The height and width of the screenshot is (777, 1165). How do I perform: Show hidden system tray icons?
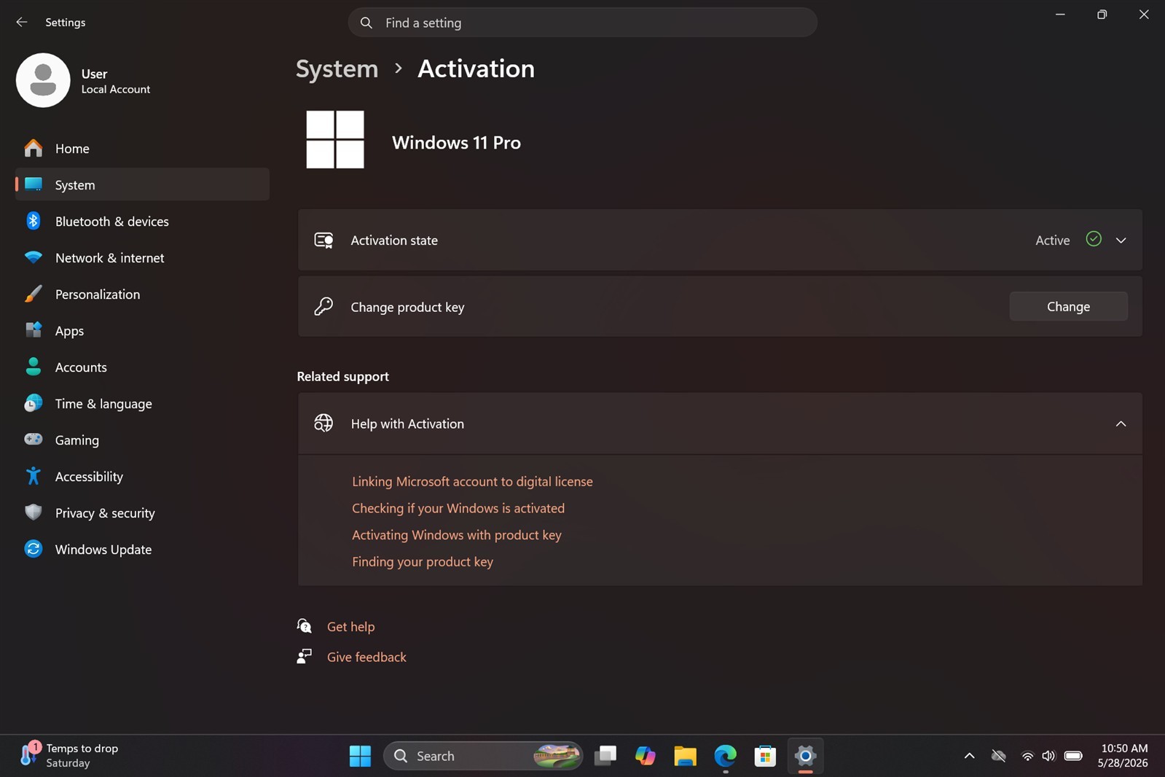pyautogui.click(x=969, y=756)
